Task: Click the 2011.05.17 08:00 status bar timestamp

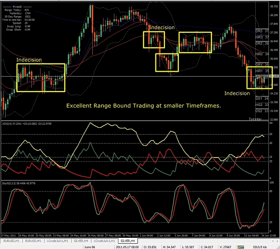Action: [127, 247]
